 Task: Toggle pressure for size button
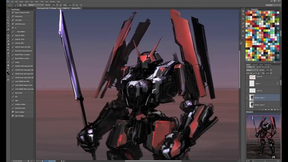(81, 5)
